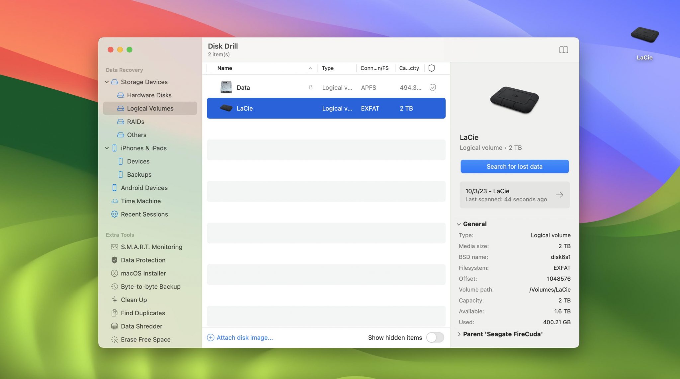Click Search for lost data button
Screen dimensions: 680x379
pos(514,166)
